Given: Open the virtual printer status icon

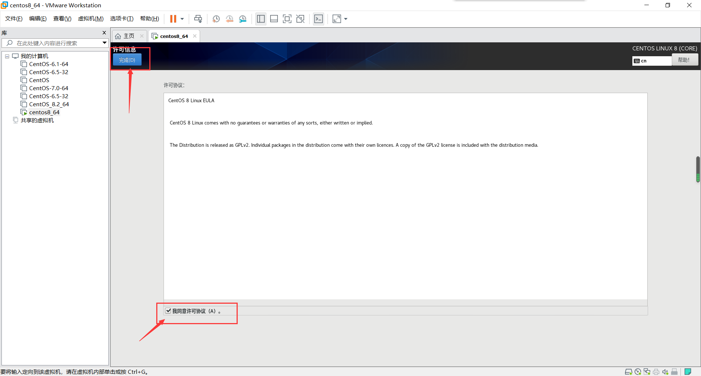Looking at the screenshot, I should coord(656,372).
